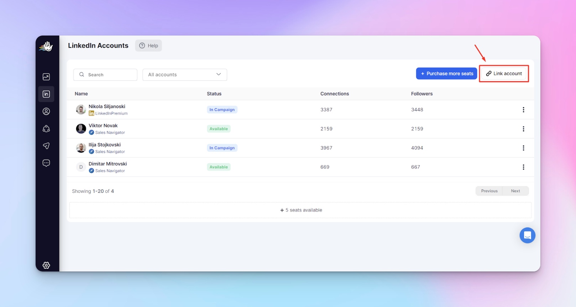Open the settings gear icon
This screenshot has width=576, height=307.
point(46,265)
